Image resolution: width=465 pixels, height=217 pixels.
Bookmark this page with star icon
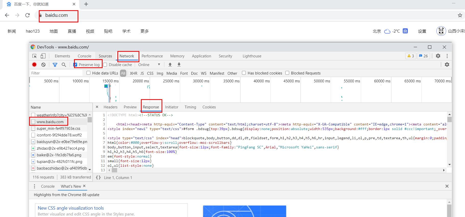click(460, 15)
